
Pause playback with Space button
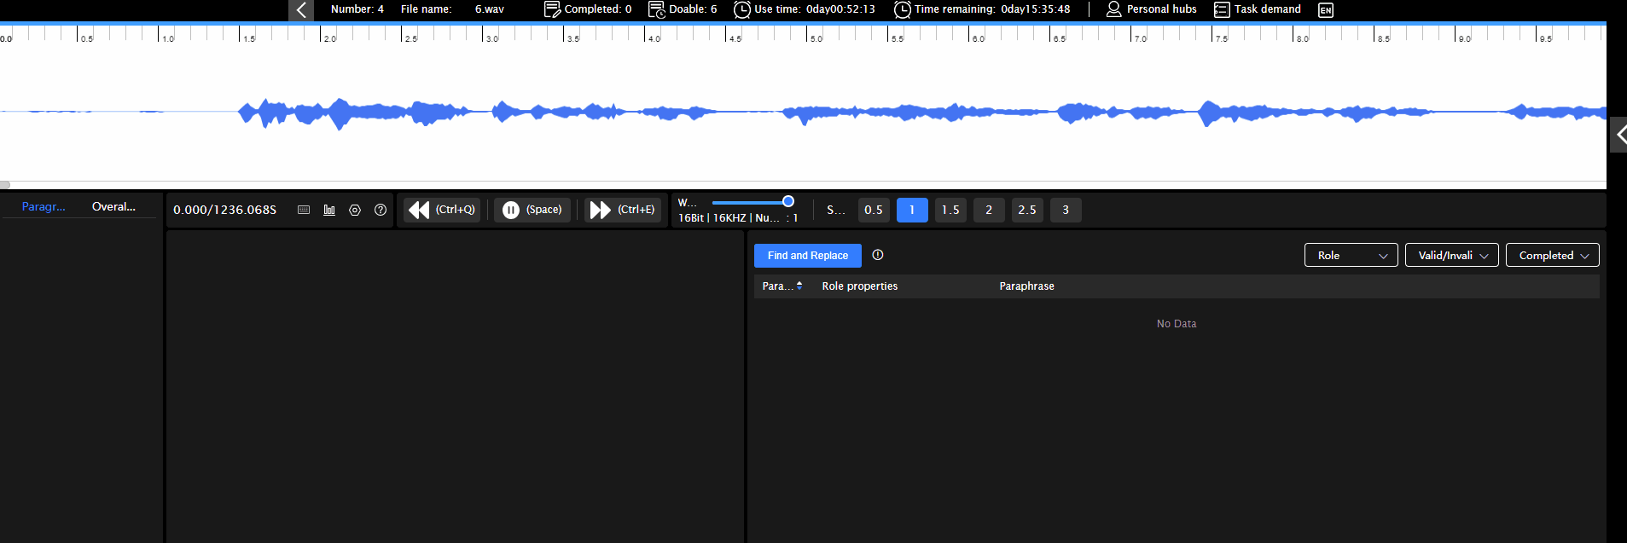532,210
